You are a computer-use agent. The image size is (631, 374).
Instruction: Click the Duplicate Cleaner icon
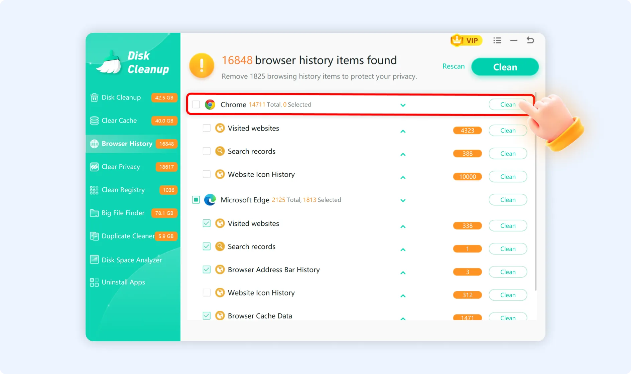pos(94,236)
